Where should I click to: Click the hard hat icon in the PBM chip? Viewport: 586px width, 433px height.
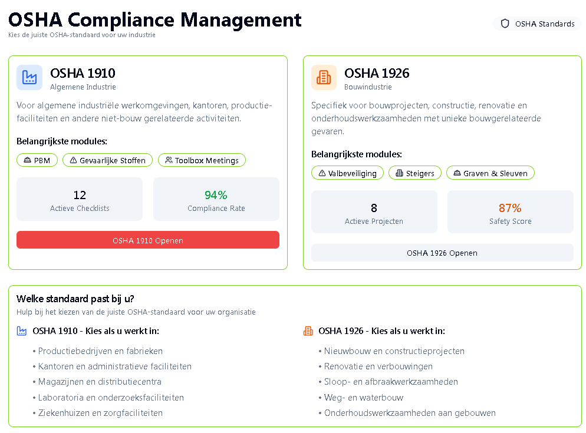click(27, 160)
